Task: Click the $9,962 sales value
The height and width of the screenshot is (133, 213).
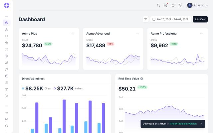Action: tap(159, 46)
